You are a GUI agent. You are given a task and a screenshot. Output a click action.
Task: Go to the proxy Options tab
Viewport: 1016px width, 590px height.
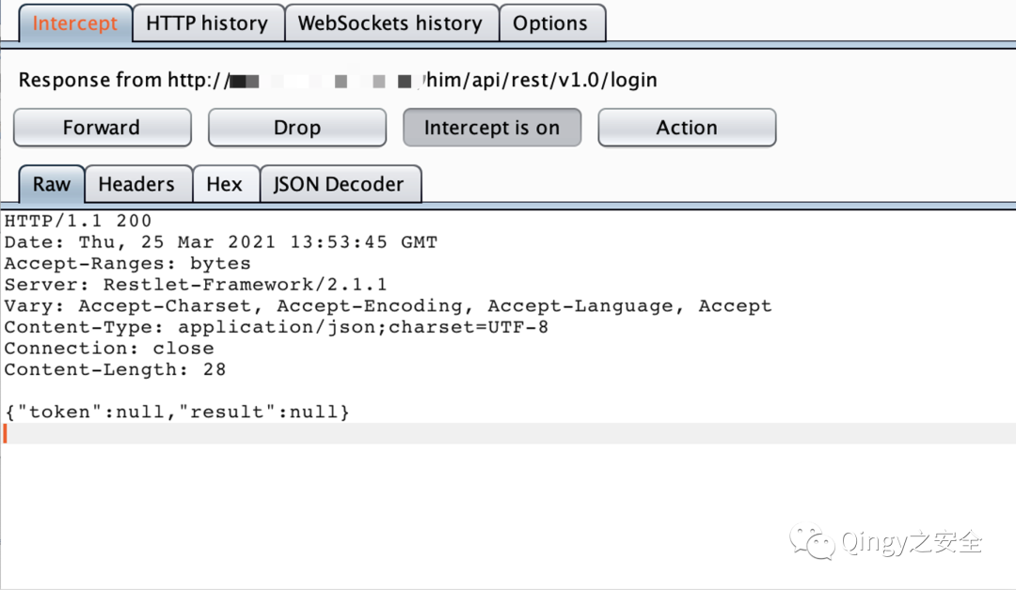pos(550,23)
